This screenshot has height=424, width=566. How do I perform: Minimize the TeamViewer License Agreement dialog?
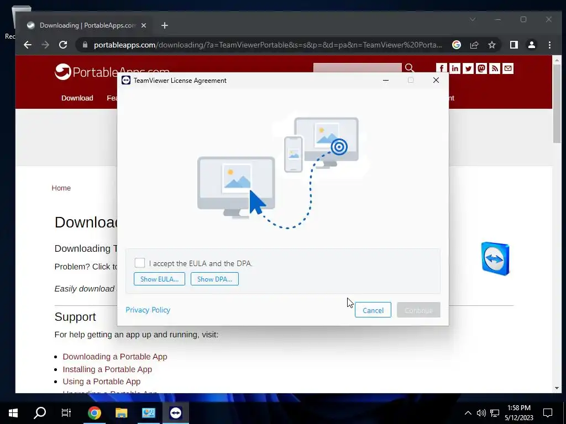(x=385, y=80)
